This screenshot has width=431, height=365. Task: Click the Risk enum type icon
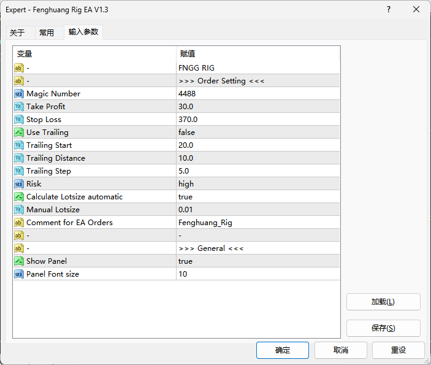pos(19,184)
